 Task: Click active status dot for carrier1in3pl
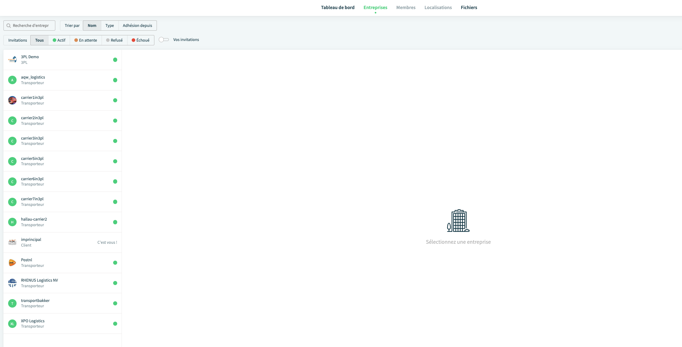click(x=115, y=100)
